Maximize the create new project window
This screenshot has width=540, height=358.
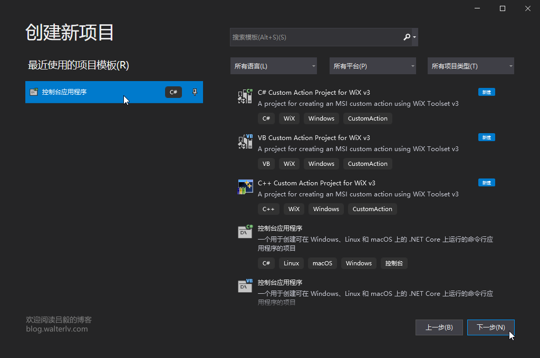point(503,8)
